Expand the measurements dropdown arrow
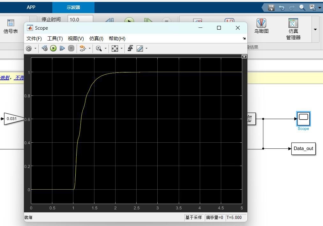Viewport: 323px width, 226px height. [146, 49]
